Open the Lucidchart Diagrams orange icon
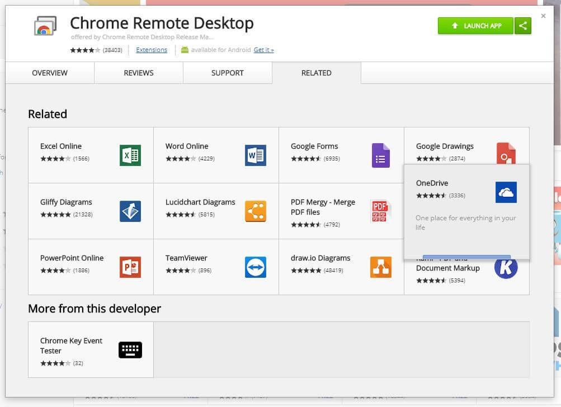Image resolution: width=561 pixels, height=407 pixels. [256, 211]
